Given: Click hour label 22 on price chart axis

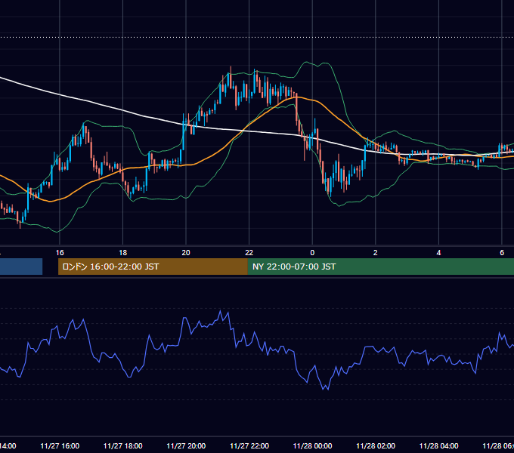Looking at the screenshot, I should point(249,253).
